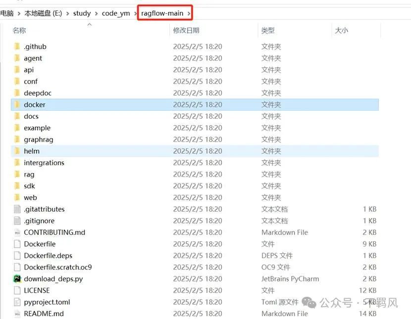Click the sdk folder icon
The image size is (411, 319).
(17, 186)
